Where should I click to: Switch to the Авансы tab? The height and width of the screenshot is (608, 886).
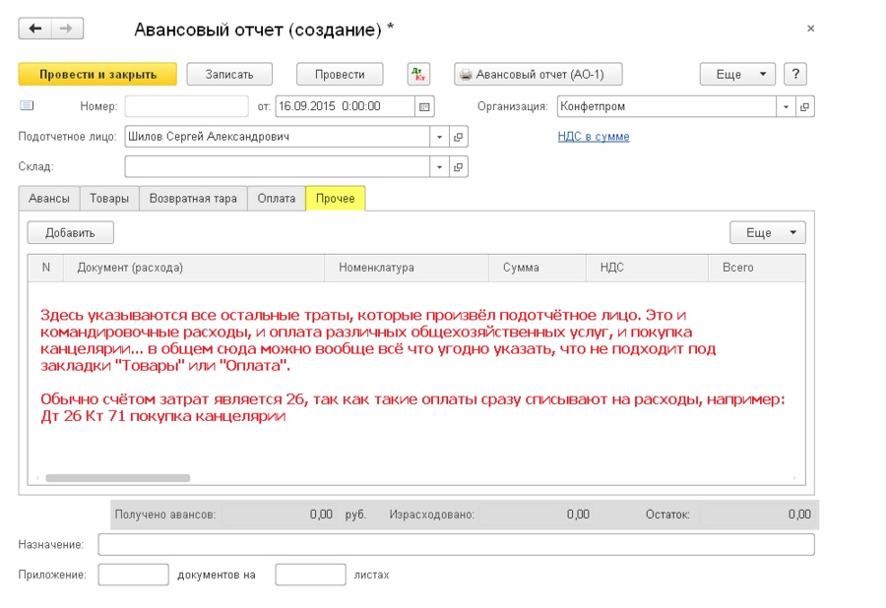click(49, 199)
